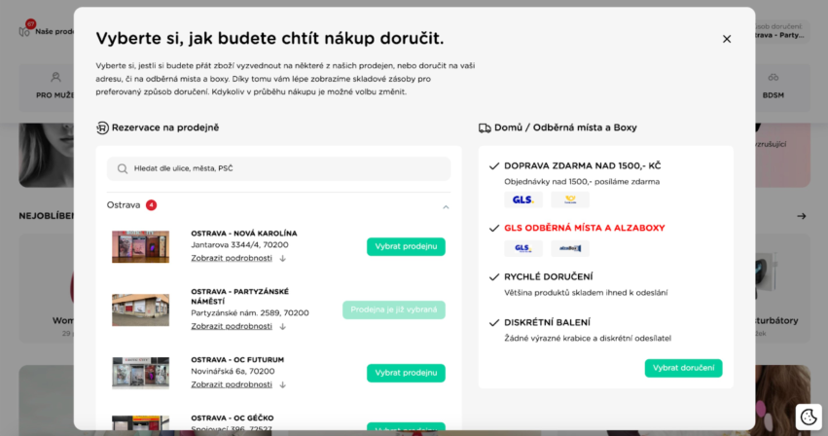
Task: Show details for Ostrava - OC Futurum
Action: coord(232,384)
